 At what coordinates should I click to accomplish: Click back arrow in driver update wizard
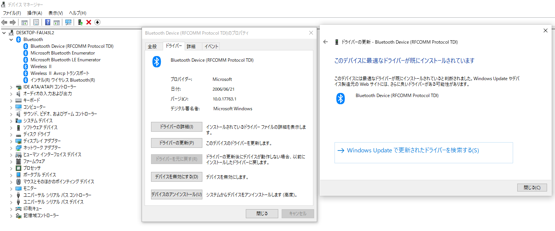(325, 42)
